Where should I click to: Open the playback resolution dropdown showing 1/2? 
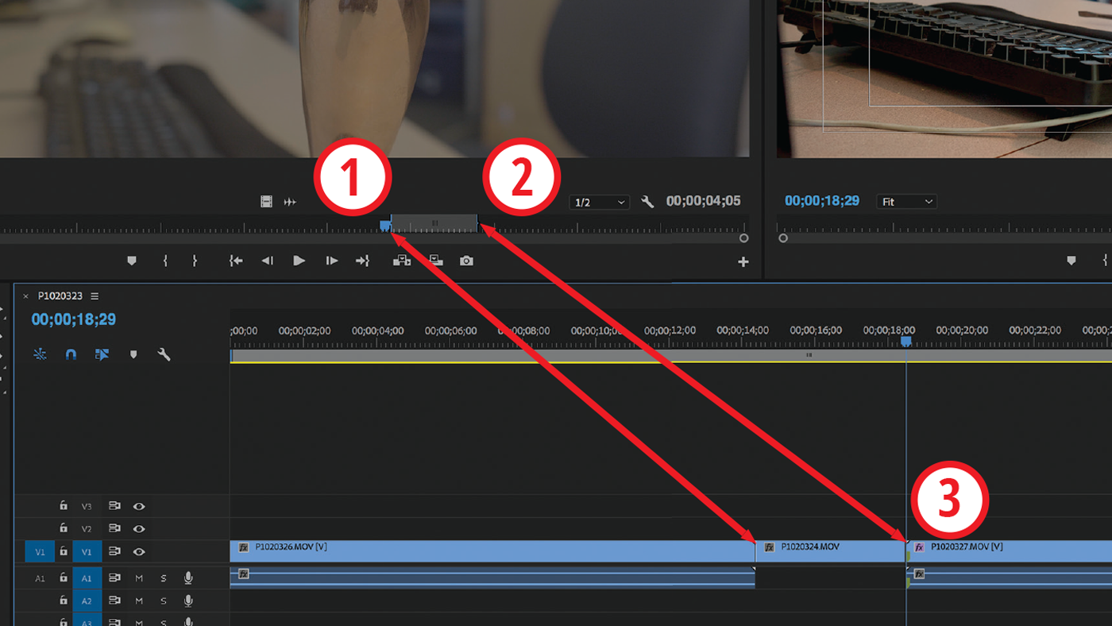(600, 201)
